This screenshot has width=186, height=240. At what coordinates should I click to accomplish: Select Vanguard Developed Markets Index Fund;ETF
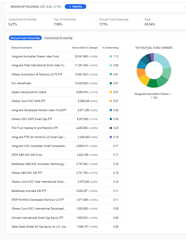click(39, 110)
